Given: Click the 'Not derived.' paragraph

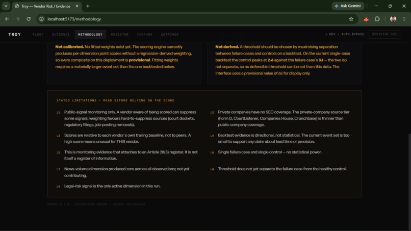Looking at the screenshot, I should click(x=283, y=60).
